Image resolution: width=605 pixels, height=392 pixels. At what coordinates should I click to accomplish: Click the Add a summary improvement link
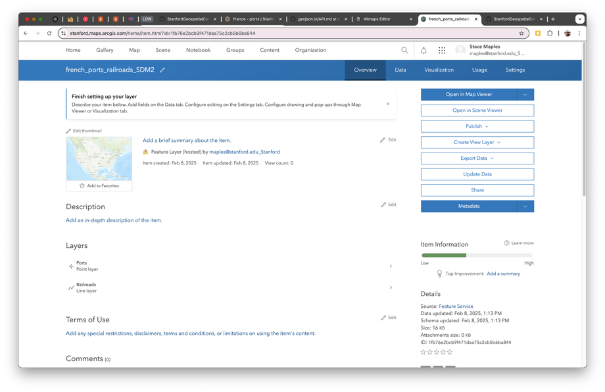504,274
